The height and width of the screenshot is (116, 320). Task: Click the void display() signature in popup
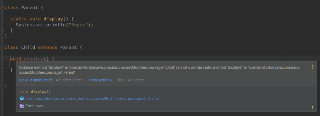pyautogui.click(x=35, y=92)
